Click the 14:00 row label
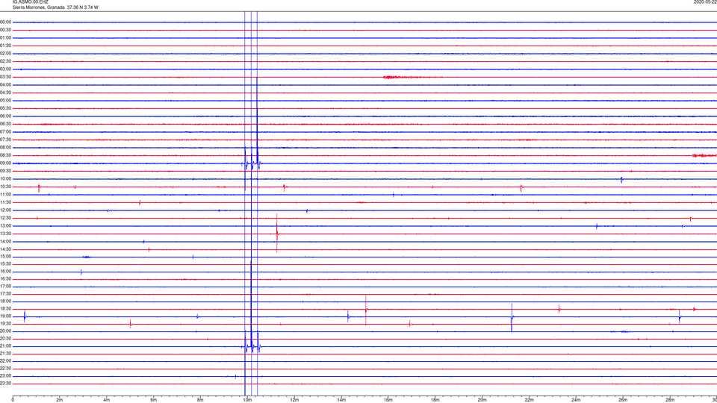 click(x=5, y=241)
